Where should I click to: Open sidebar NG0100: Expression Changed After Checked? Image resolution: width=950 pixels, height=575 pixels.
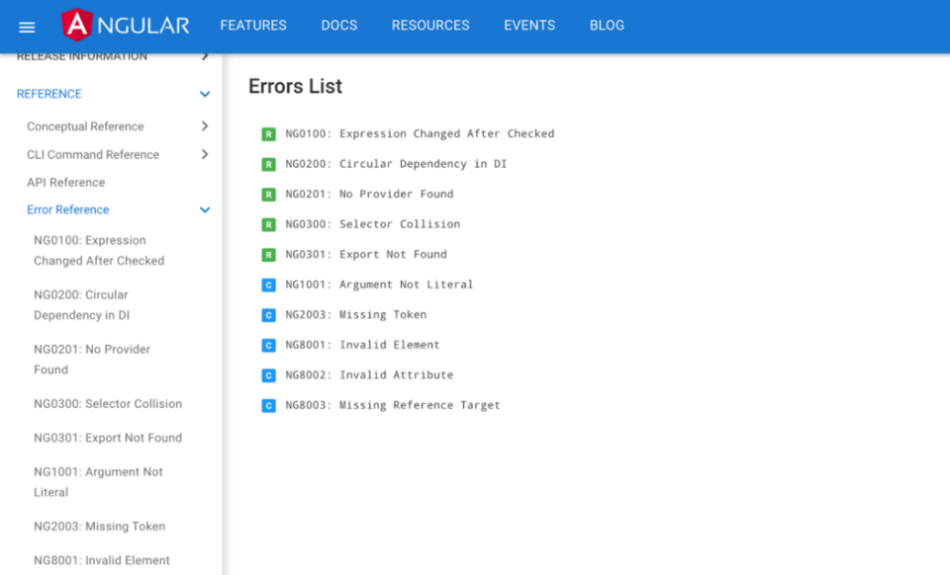(99, 250)
